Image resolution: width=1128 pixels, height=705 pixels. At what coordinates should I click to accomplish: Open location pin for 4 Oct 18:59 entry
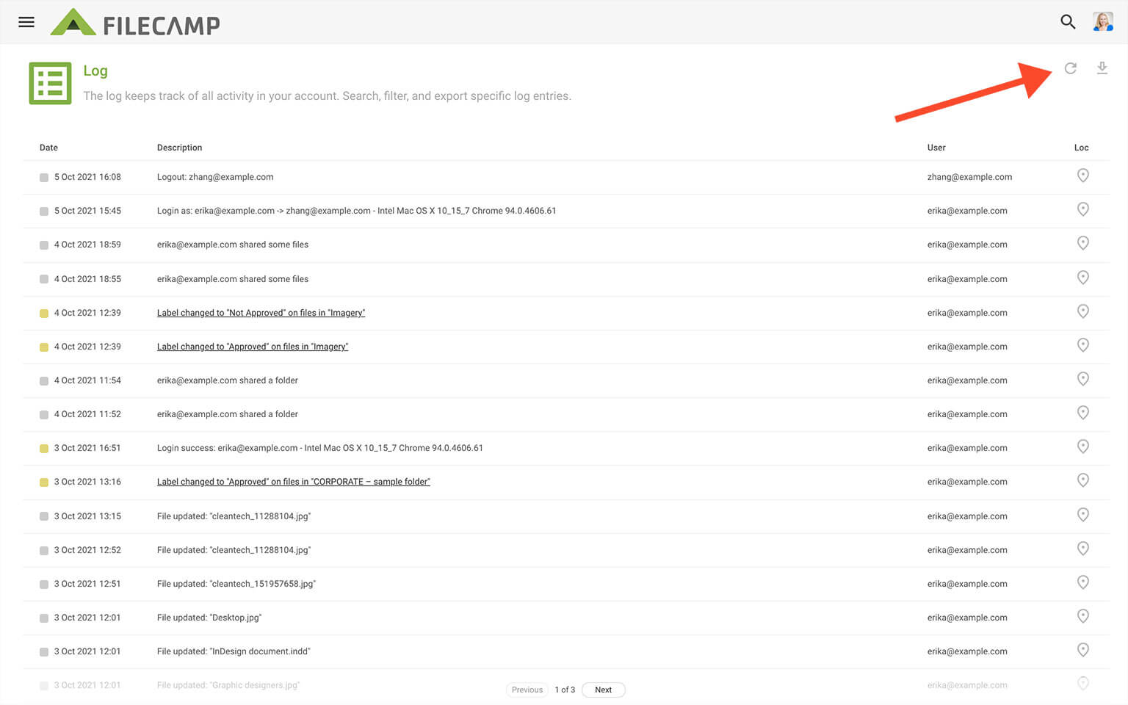[1082, 243]
